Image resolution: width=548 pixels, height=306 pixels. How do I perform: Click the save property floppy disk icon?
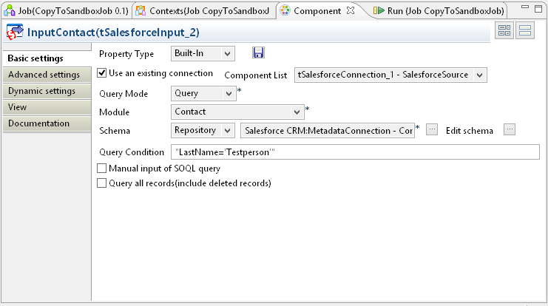pos(259,53)
